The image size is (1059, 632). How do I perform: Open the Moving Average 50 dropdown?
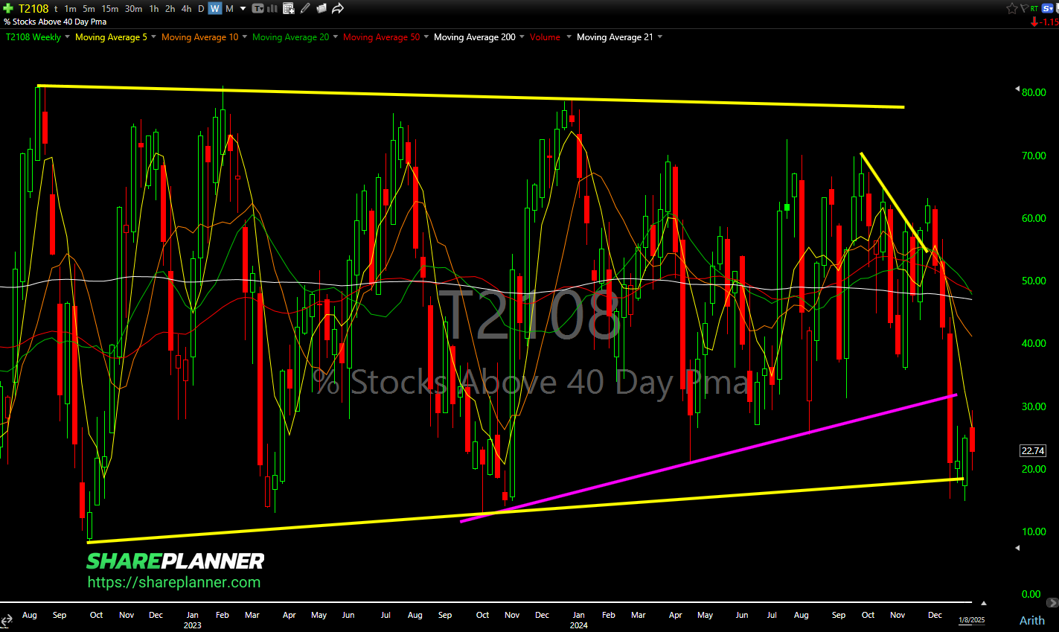pyautogui.click(x=426, y=37)
